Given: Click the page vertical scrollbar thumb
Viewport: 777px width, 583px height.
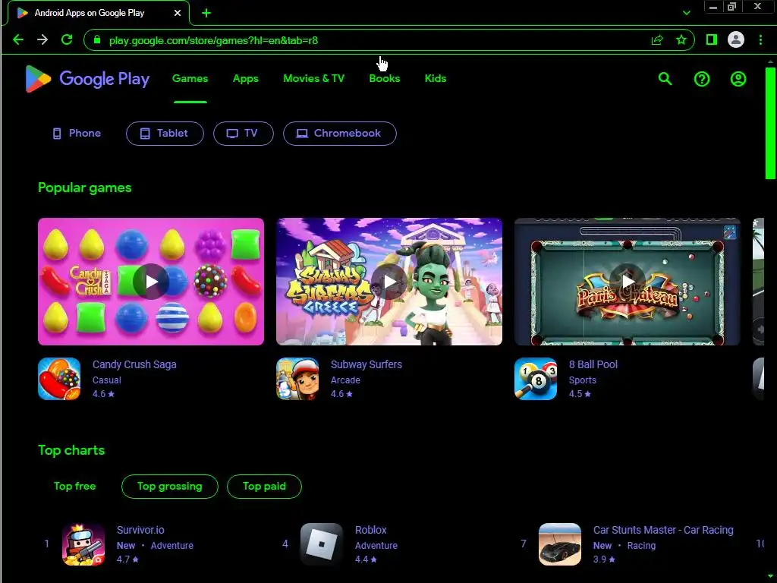Looking at the screenshot, I should [x=770, y=123].
